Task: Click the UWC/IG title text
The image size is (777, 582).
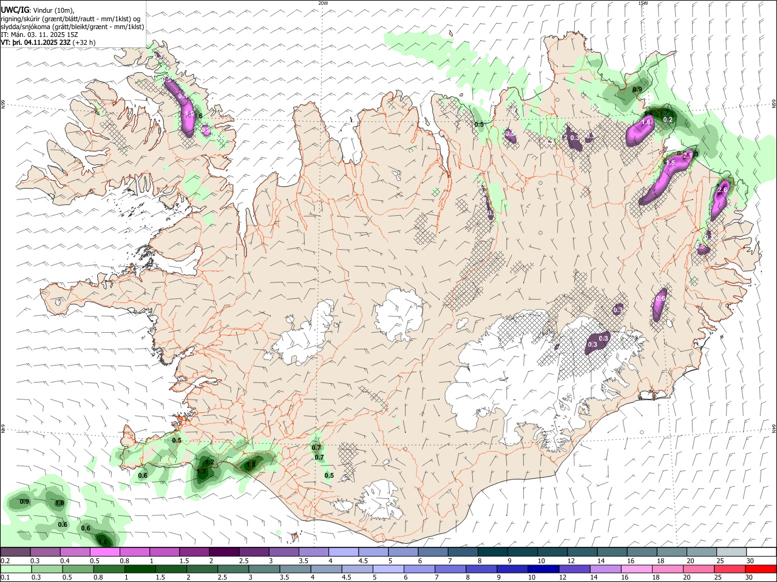Action: pos(15,10)
